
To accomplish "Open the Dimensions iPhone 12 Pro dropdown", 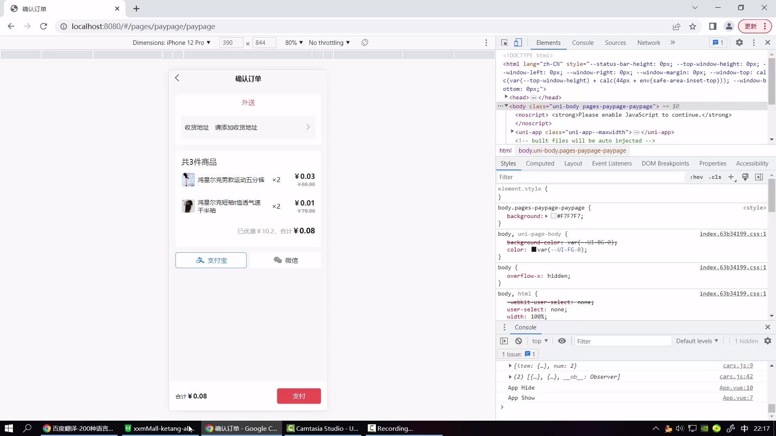I will pos(171,43).
